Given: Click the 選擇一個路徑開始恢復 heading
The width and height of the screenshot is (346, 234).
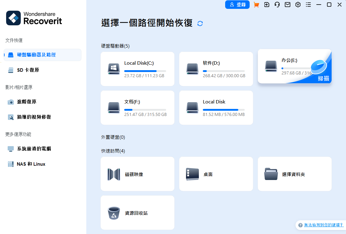Looking at the screenshot, I should 147,23.
